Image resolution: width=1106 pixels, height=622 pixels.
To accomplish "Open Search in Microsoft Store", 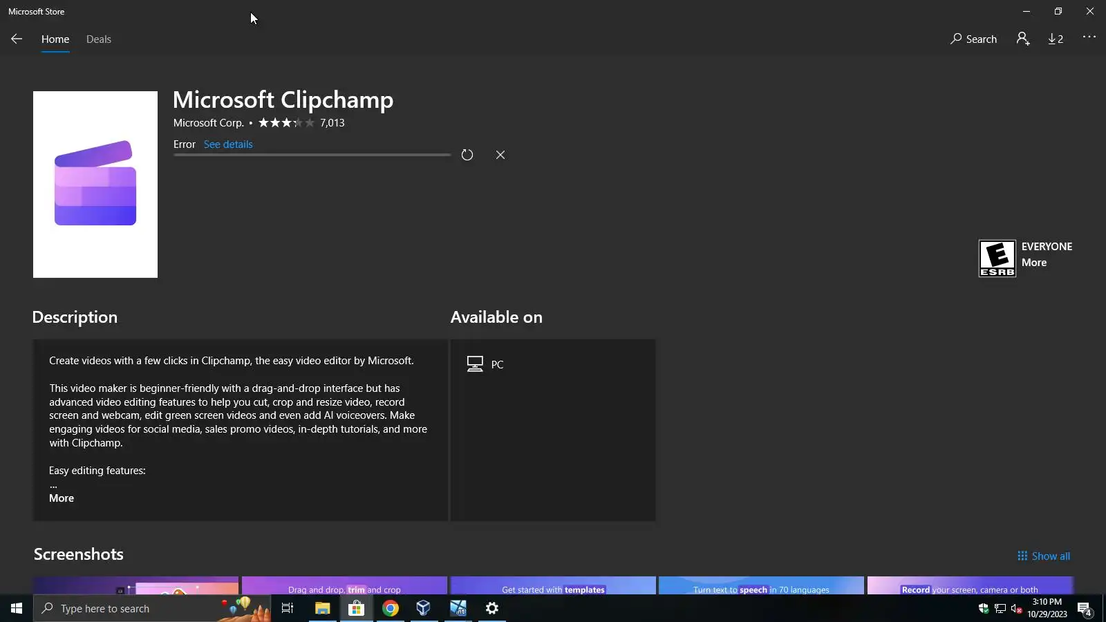I will pyautogui.click(x=973, y=39).
